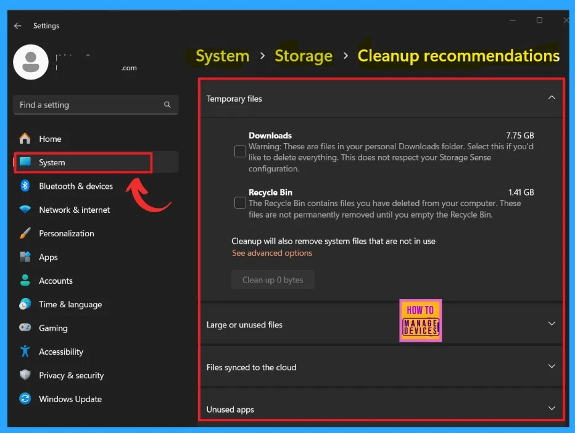Click the Large or unused files label

tap(244, 325)
